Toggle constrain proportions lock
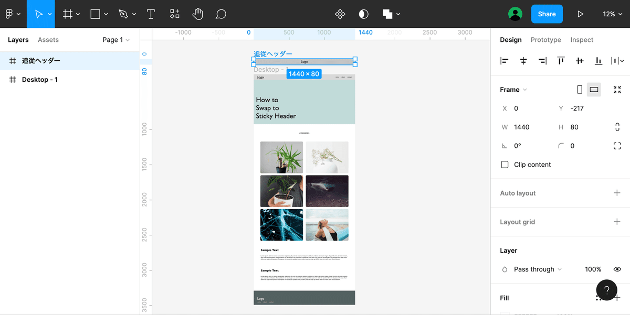This screenshot has width=630, height=315. point(617,127)
